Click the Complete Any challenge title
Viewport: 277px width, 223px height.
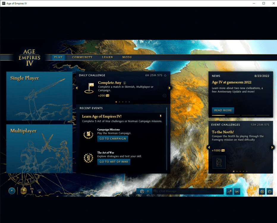click(110, 83)
